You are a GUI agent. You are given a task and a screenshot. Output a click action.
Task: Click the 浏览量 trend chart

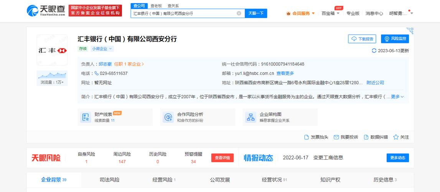click(52, 75)
